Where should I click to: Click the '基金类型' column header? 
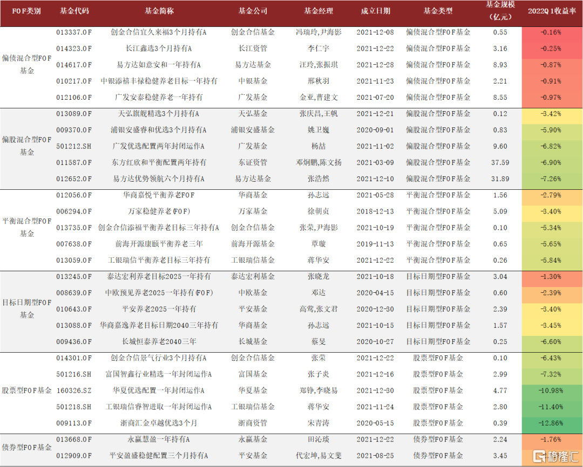coord(438,11)
